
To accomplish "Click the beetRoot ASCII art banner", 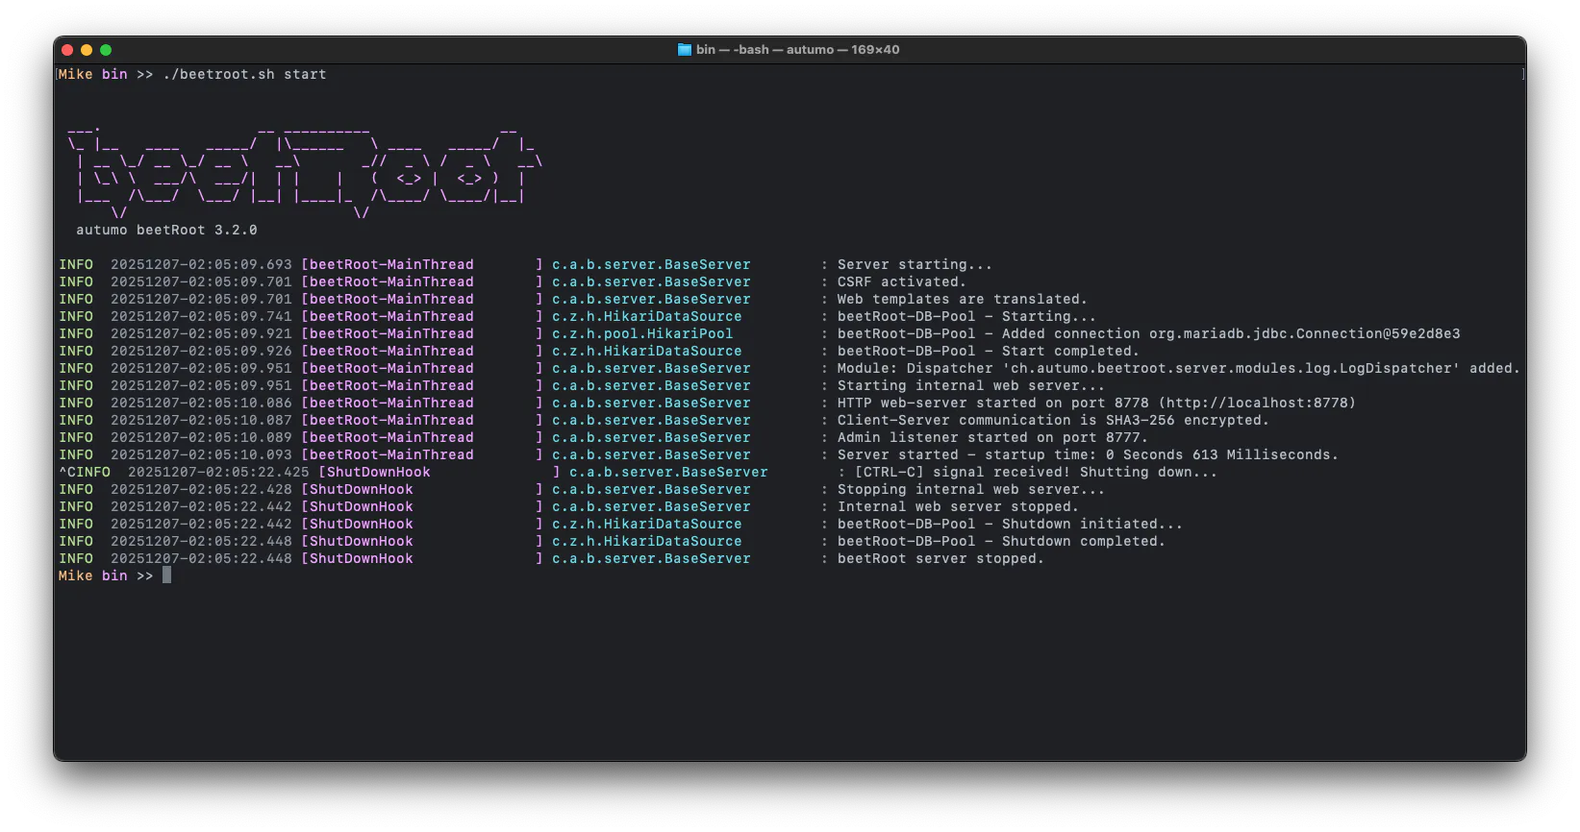I will [305, 170].
